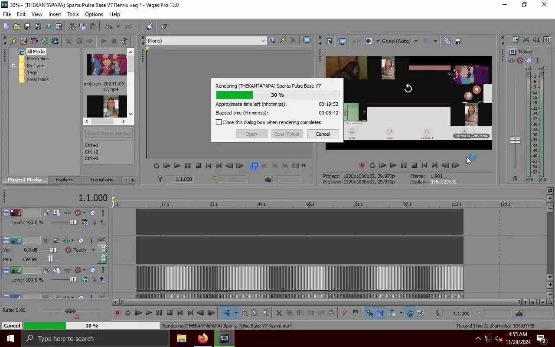Click Copy snapshot to clipboard in preview
Screen dimensions: 555x347
(x=447, y=41)
